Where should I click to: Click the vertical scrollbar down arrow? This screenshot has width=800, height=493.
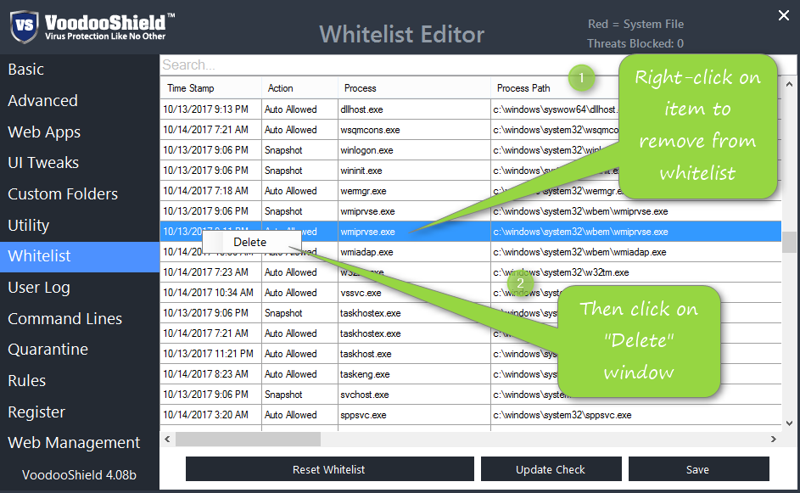[789, 423]
